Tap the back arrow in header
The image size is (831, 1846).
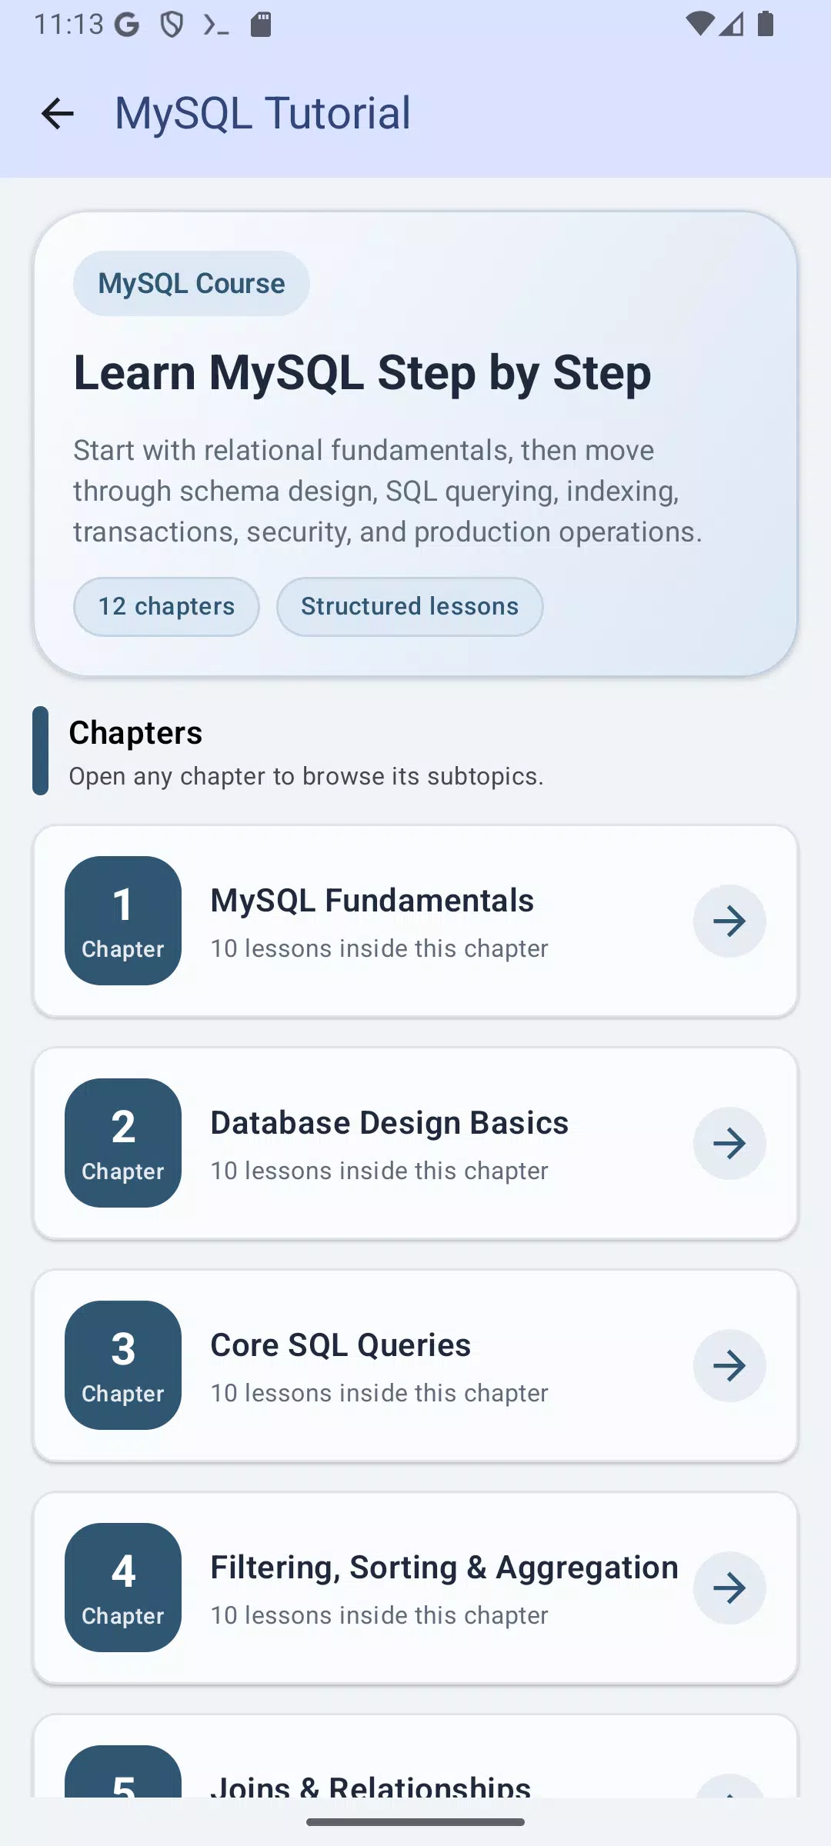click(58, 114)
